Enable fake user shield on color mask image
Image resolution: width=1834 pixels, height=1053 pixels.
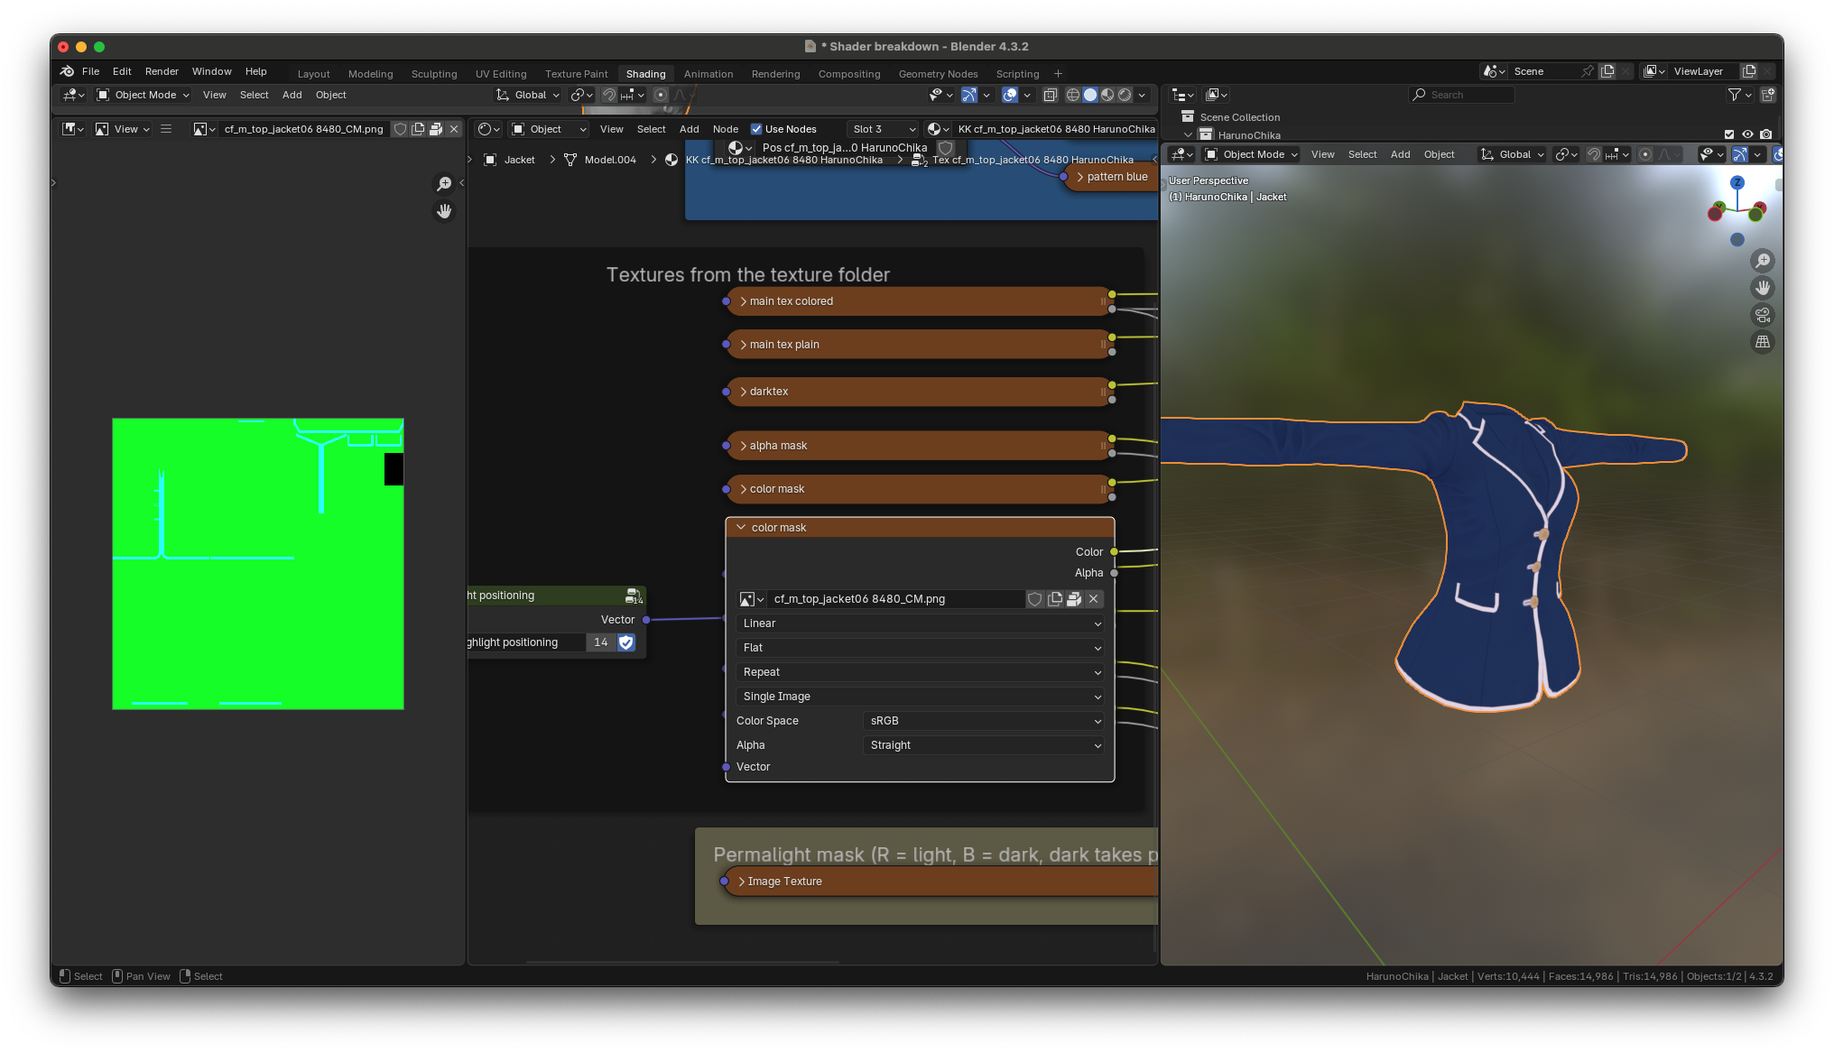[x=1035, y=599]
